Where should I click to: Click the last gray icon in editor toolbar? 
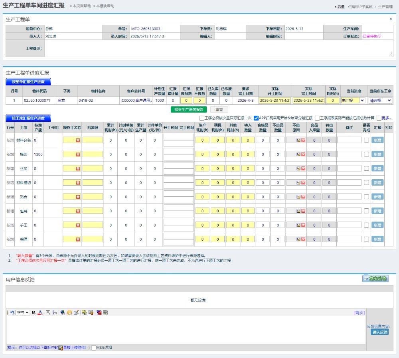[x=106, y=313]
